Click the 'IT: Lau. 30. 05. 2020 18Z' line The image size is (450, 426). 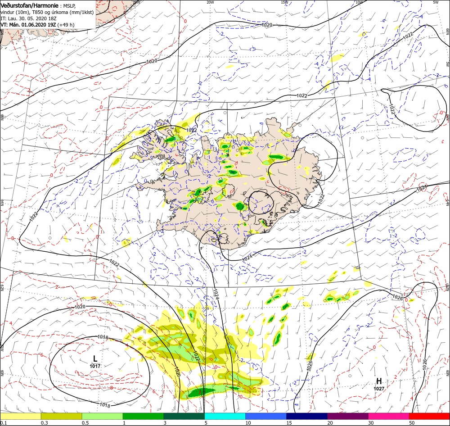point(28,18)
